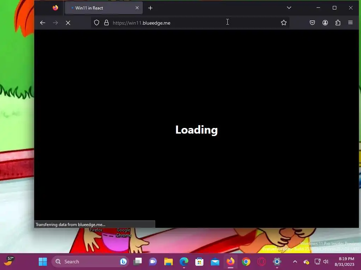The height and width of the screenshot is (270, 361).
Task: Click the Firefox taskbar icon
Action: click(231, 262)
